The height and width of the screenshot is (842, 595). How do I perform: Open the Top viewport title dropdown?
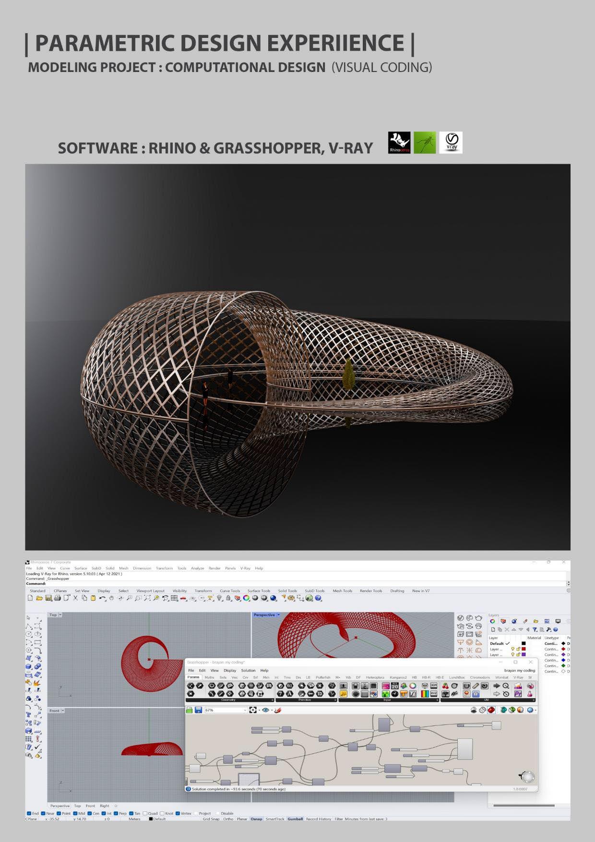coord(60,615)
